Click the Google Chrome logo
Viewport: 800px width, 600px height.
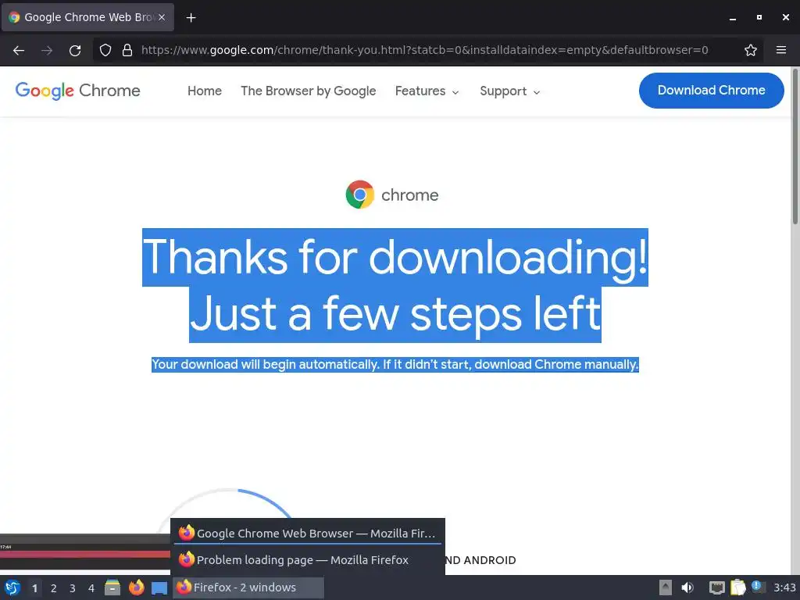tap(77, 91)
